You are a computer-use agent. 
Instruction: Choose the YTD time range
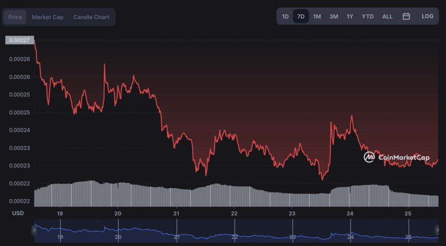pos(368,17)
